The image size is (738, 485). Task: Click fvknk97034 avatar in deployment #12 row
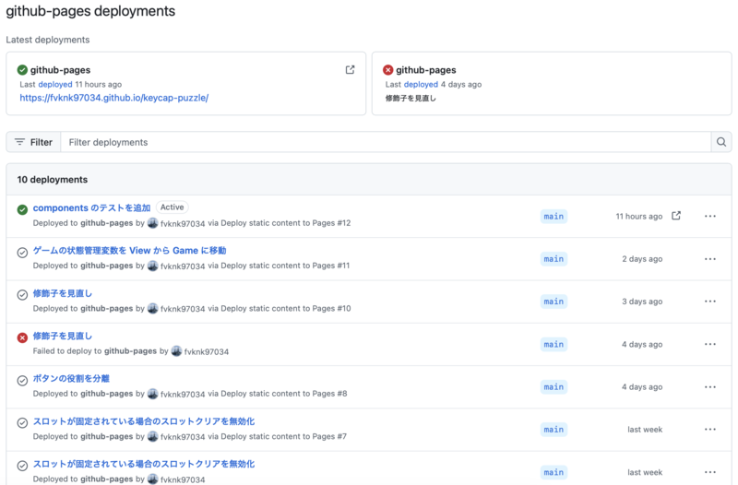152,223
